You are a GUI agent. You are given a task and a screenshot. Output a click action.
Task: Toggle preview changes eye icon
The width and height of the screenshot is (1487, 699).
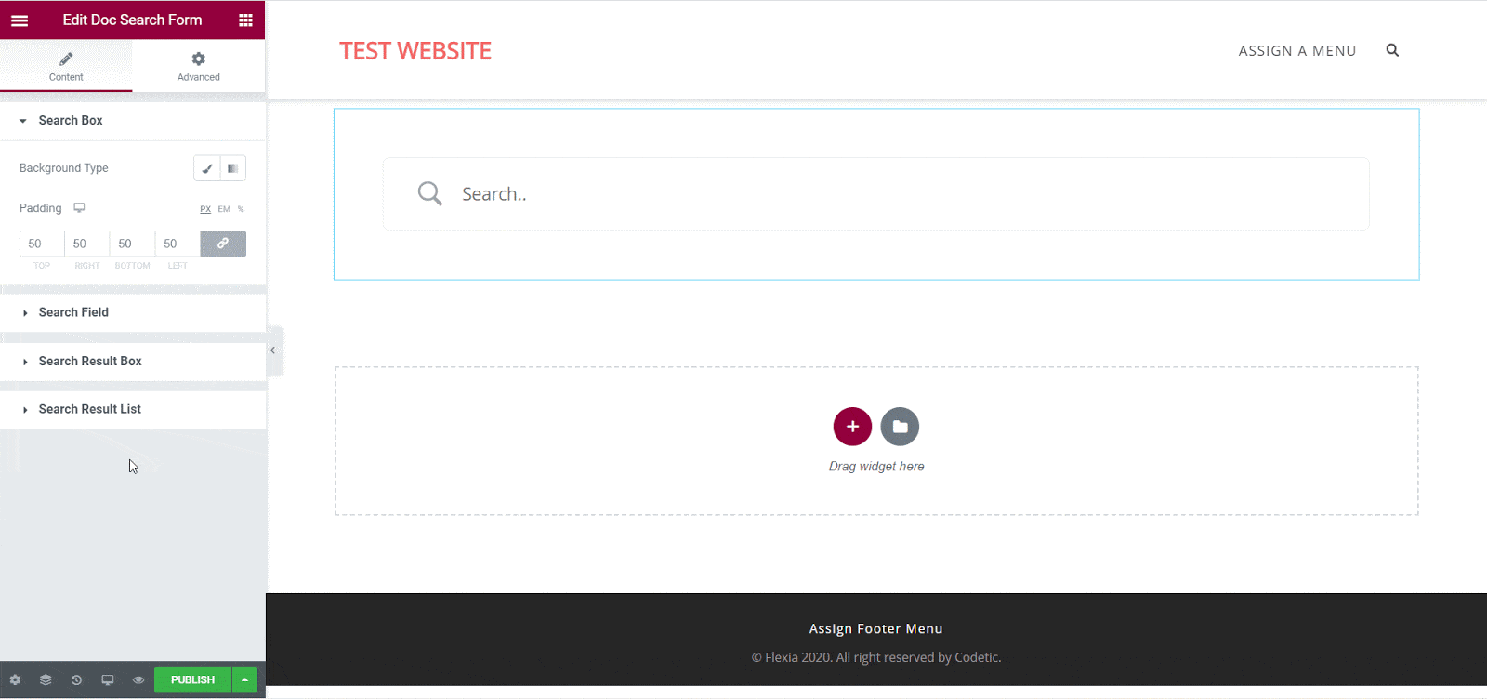[138, 680]
